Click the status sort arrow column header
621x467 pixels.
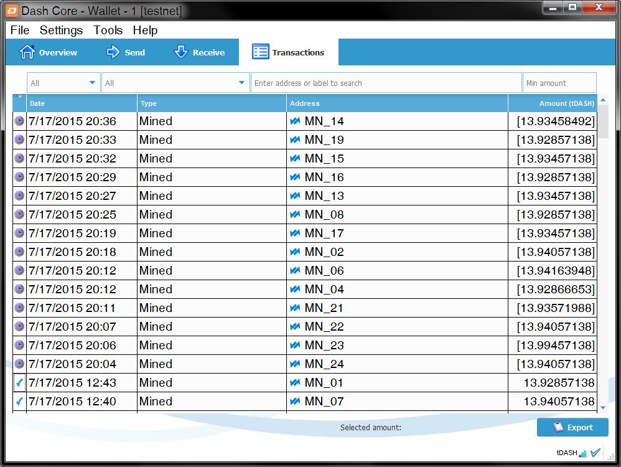pyautogui.click(x=19, y=103)
